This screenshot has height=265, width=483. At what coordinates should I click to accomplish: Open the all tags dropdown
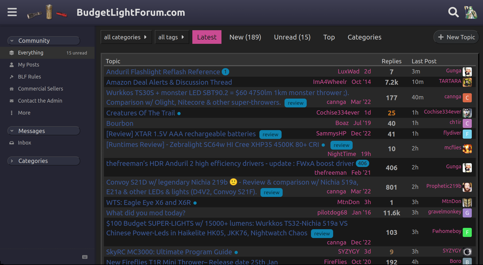(x=172, y=37)
